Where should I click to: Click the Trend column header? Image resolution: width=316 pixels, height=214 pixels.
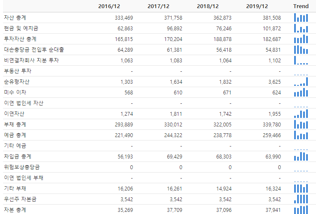[x=301, y=6]
